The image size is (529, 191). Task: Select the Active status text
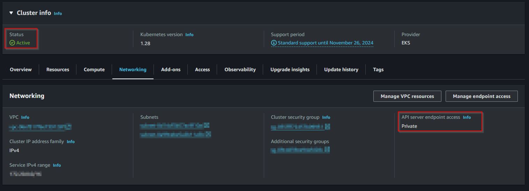23,43
